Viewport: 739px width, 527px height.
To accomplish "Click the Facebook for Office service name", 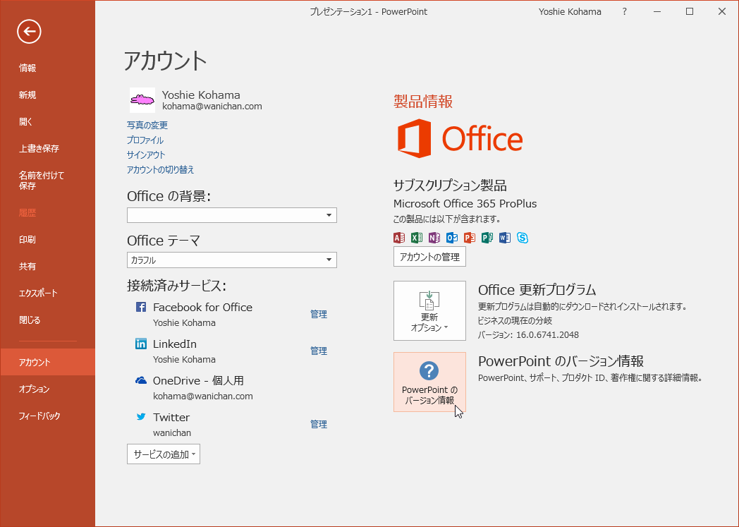I will [x=202, y=308].
